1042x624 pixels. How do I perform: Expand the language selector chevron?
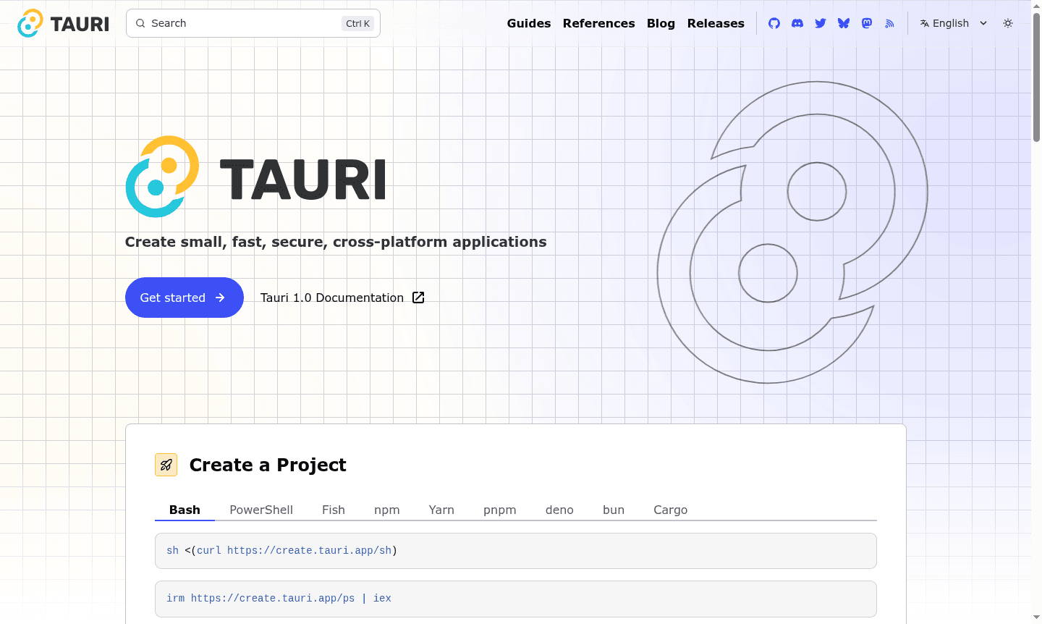click(x=983, y=22)
